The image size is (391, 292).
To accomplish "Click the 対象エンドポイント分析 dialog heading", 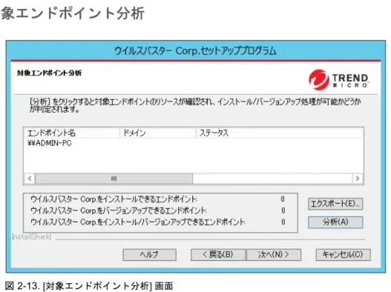I will pos(50,73).
